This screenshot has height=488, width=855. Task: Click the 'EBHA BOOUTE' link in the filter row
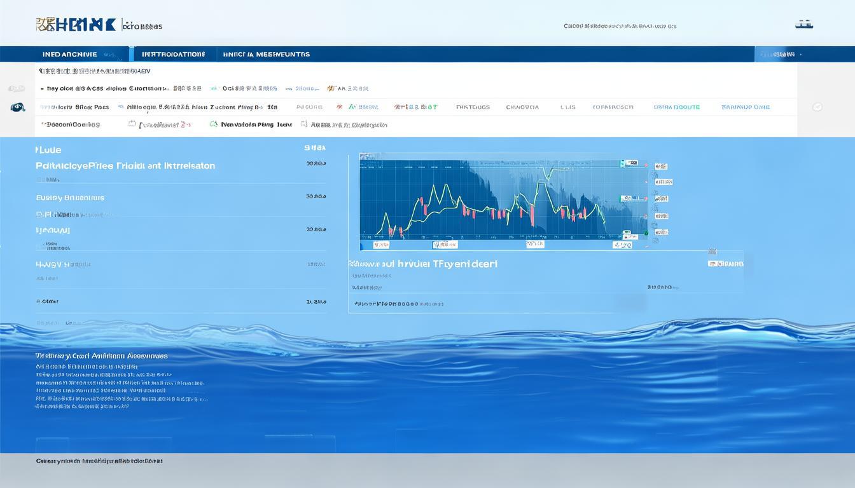[676, 107]
